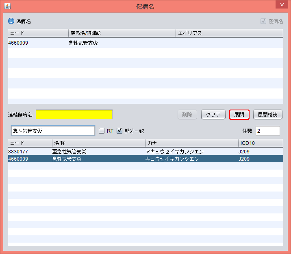The width and height of the screenshot is (291, 254).
Task: Click the search field containing 急性気管支炎
Action: point(53,131)
